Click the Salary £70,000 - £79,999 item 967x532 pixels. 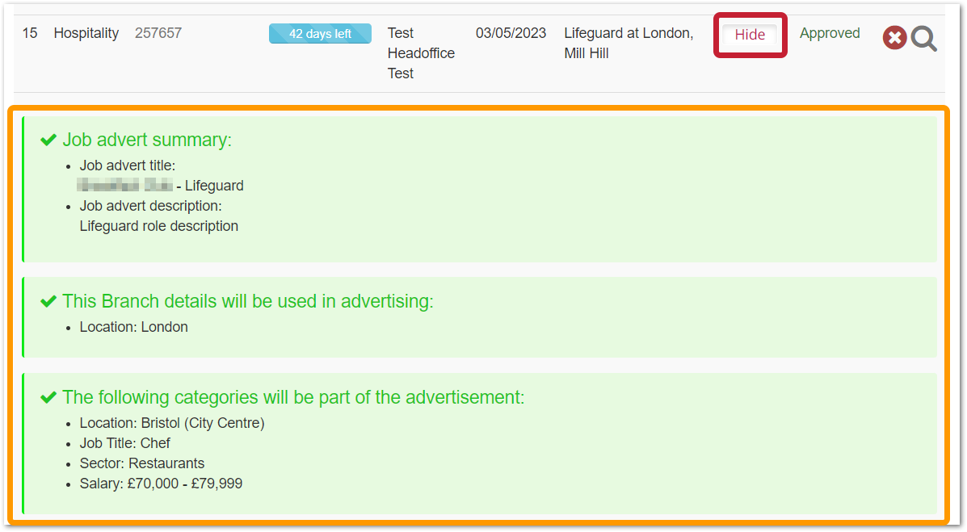pos(161,484)
